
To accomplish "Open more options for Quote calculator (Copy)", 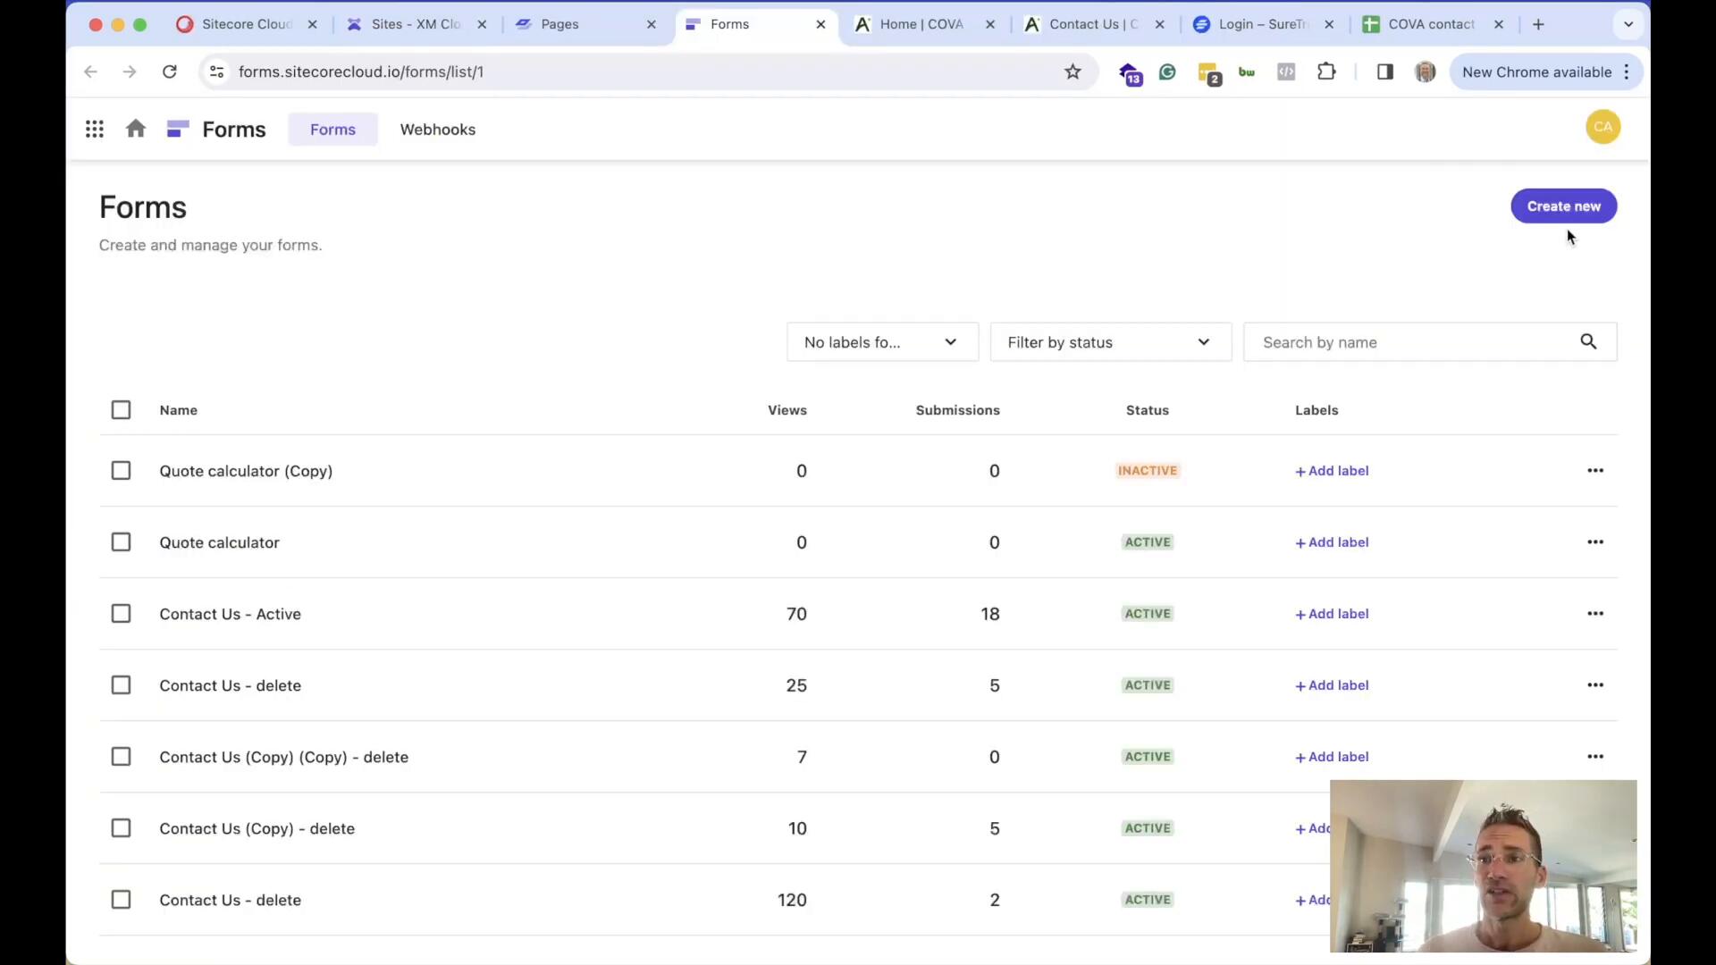I will 1595,471.
